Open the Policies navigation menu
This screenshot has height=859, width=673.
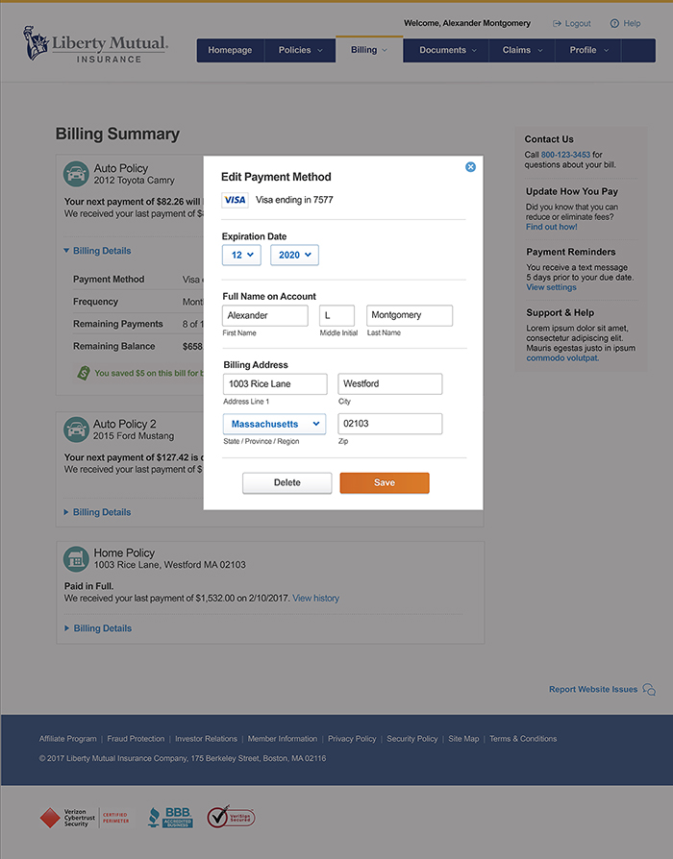(300, 50)
